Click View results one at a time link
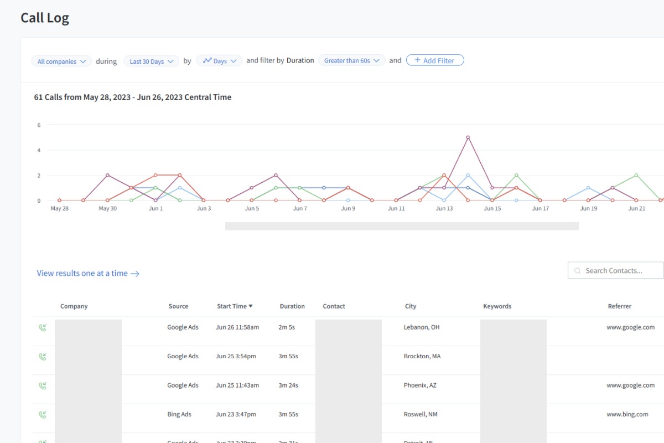This screenshot has height=443, width=664. [x=88, y=273]
